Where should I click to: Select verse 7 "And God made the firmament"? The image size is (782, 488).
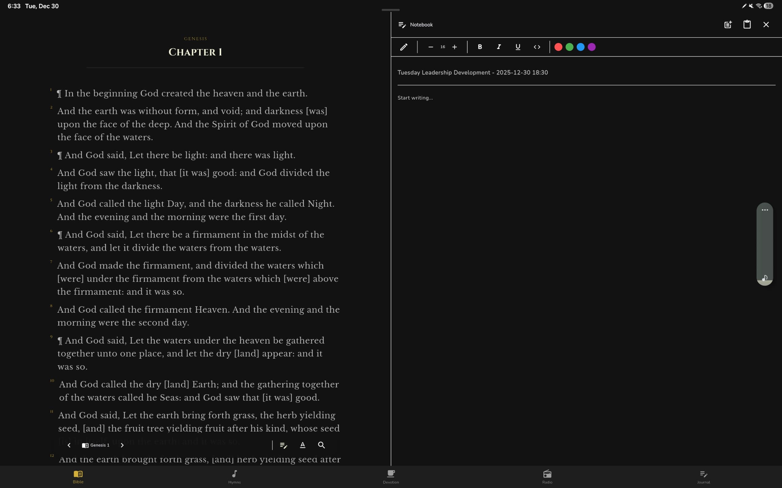pyautogui.click(x=198, y=278)
